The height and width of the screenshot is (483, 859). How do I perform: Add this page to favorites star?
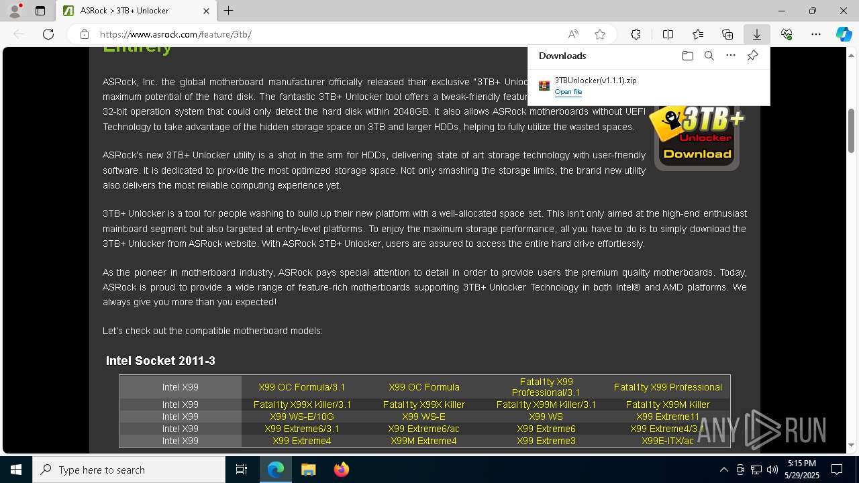tap(600, 34)
